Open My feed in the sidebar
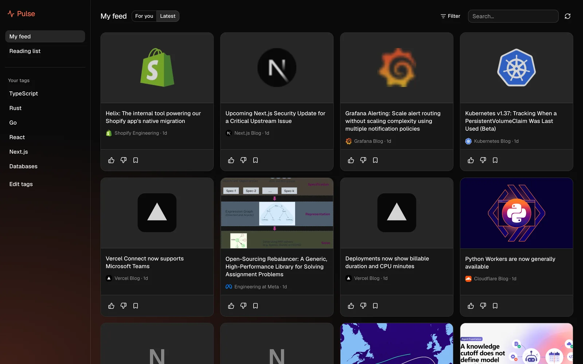Screen dimensions: 583x364 (45, 36)
